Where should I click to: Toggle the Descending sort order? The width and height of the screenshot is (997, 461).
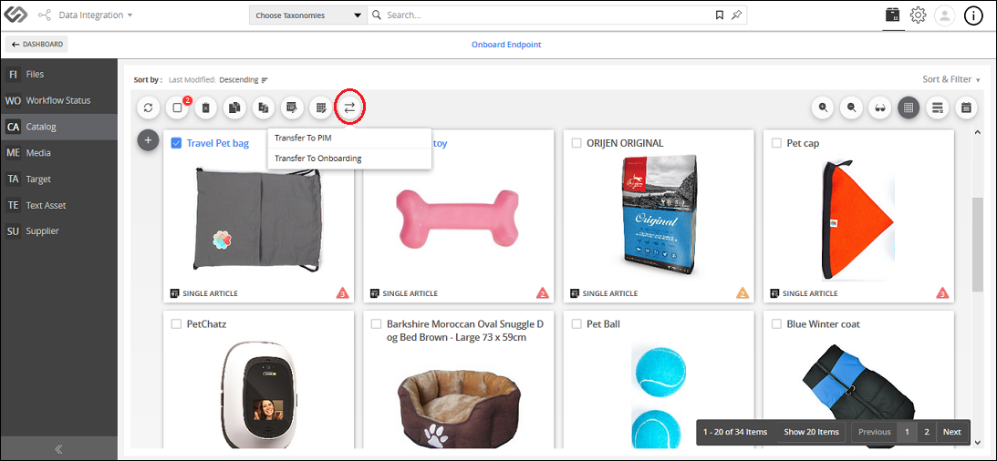(x=244, y=80)
